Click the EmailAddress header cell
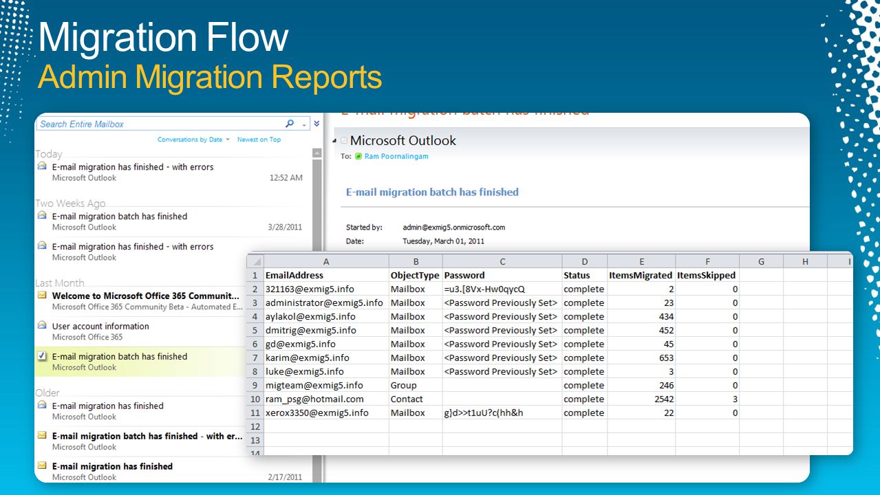880x495 pixels. tap(326, 275)
